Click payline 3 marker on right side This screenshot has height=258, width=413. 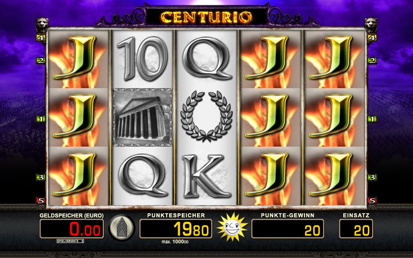click(x=372, y=178)
